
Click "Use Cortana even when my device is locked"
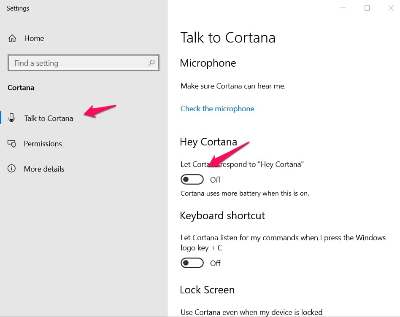point(251,312)
